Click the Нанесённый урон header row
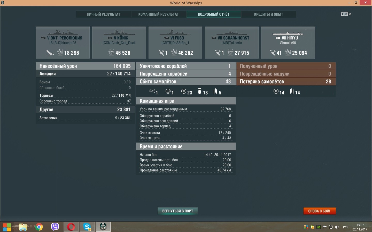 click(86, 66)
